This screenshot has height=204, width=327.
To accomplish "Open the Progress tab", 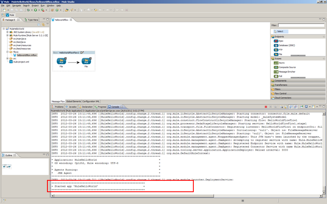I will coord(100,107).
